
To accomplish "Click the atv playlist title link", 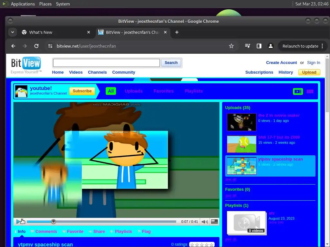I will 271,213.
